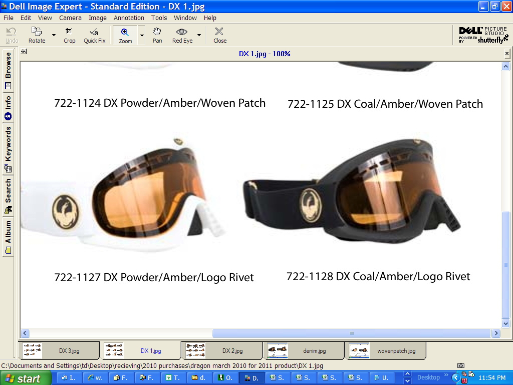Open the Image menu
The width and height of the screenshot is (513, 385).
[98, 18]
